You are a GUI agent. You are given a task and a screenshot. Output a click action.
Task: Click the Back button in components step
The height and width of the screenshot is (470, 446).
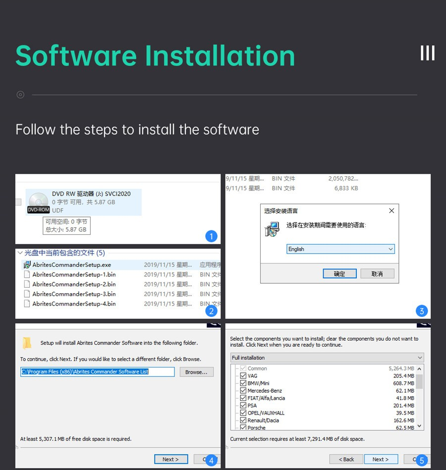346,459
